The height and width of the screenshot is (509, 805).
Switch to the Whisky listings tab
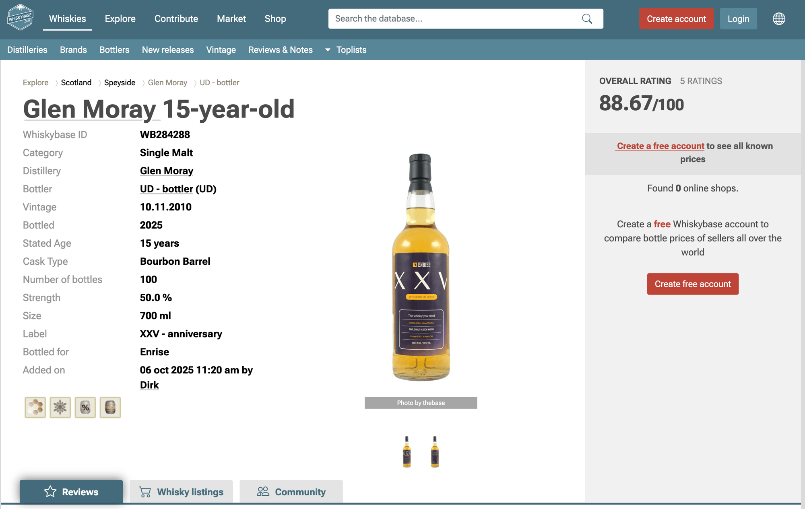click(181, 491)
